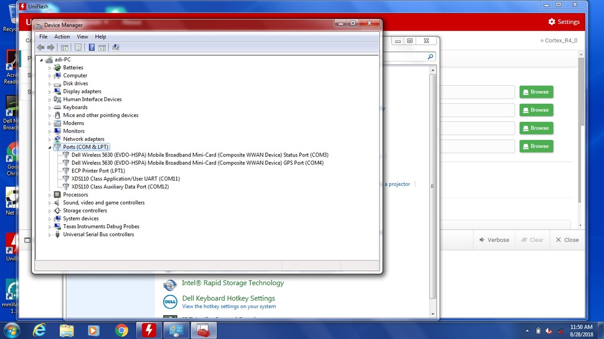Viewport: 604px width, 339px height.
Task: Open the Windows Start menu
Action: pyautogui.click(x=12, y=330)
